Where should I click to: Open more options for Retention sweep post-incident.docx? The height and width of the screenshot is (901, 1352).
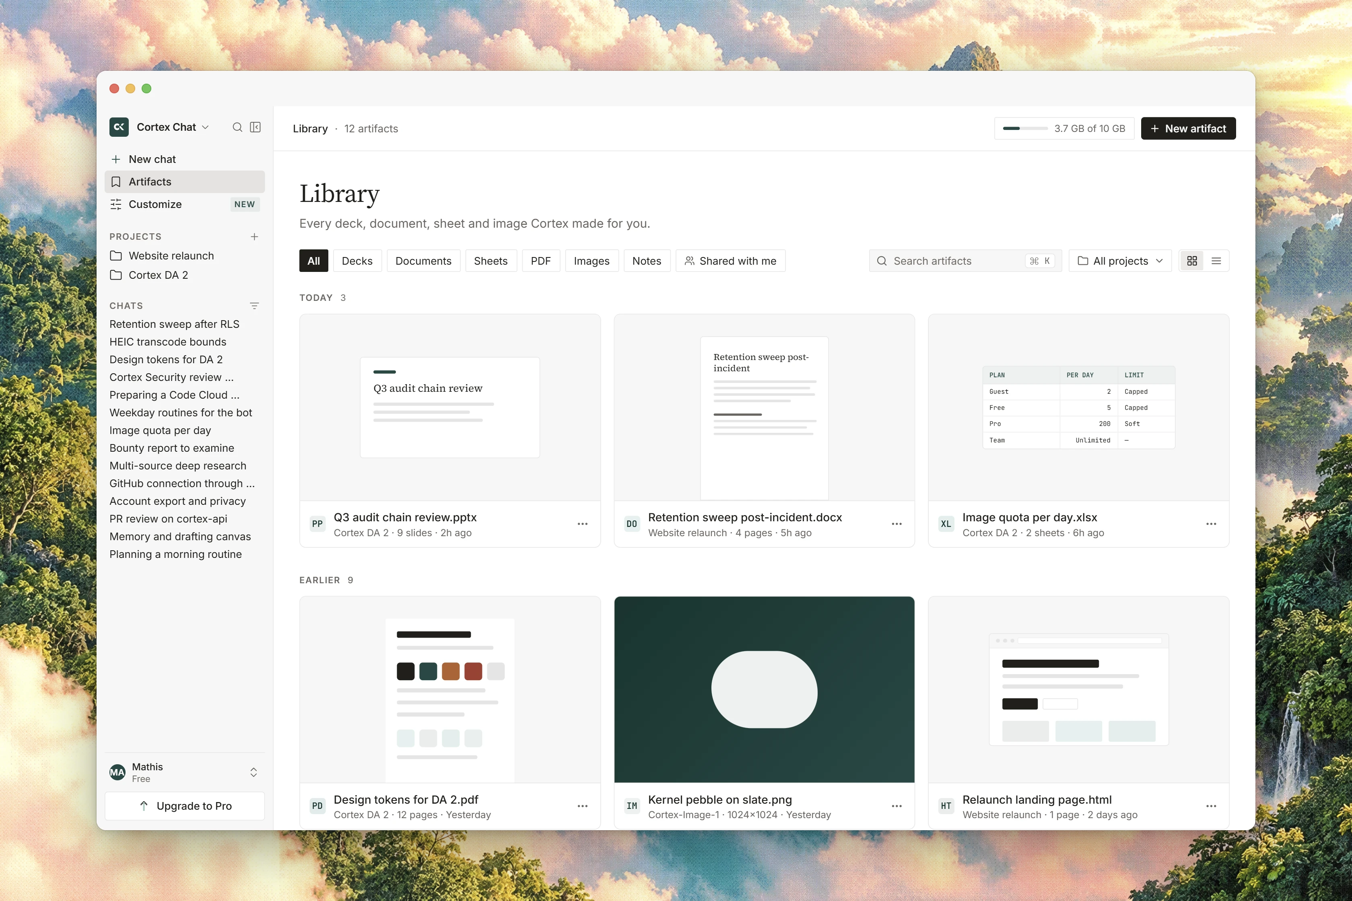[897, 524]
